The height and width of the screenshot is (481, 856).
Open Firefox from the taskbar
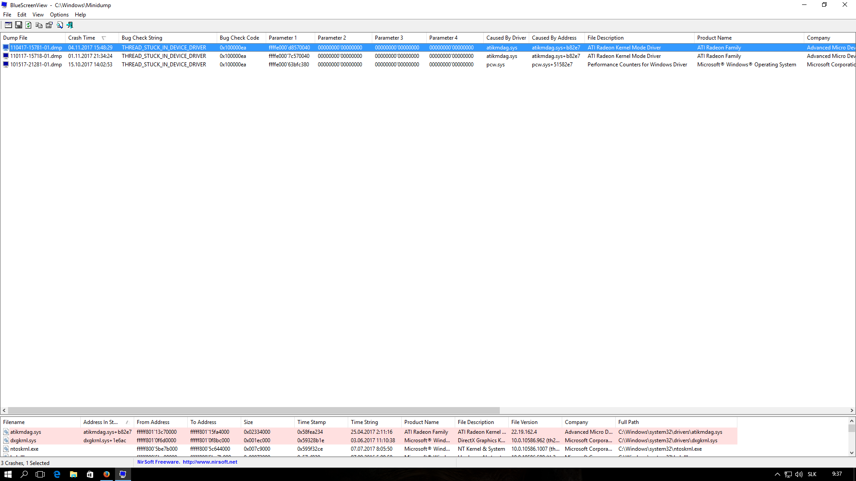click(x=106, y=474)
